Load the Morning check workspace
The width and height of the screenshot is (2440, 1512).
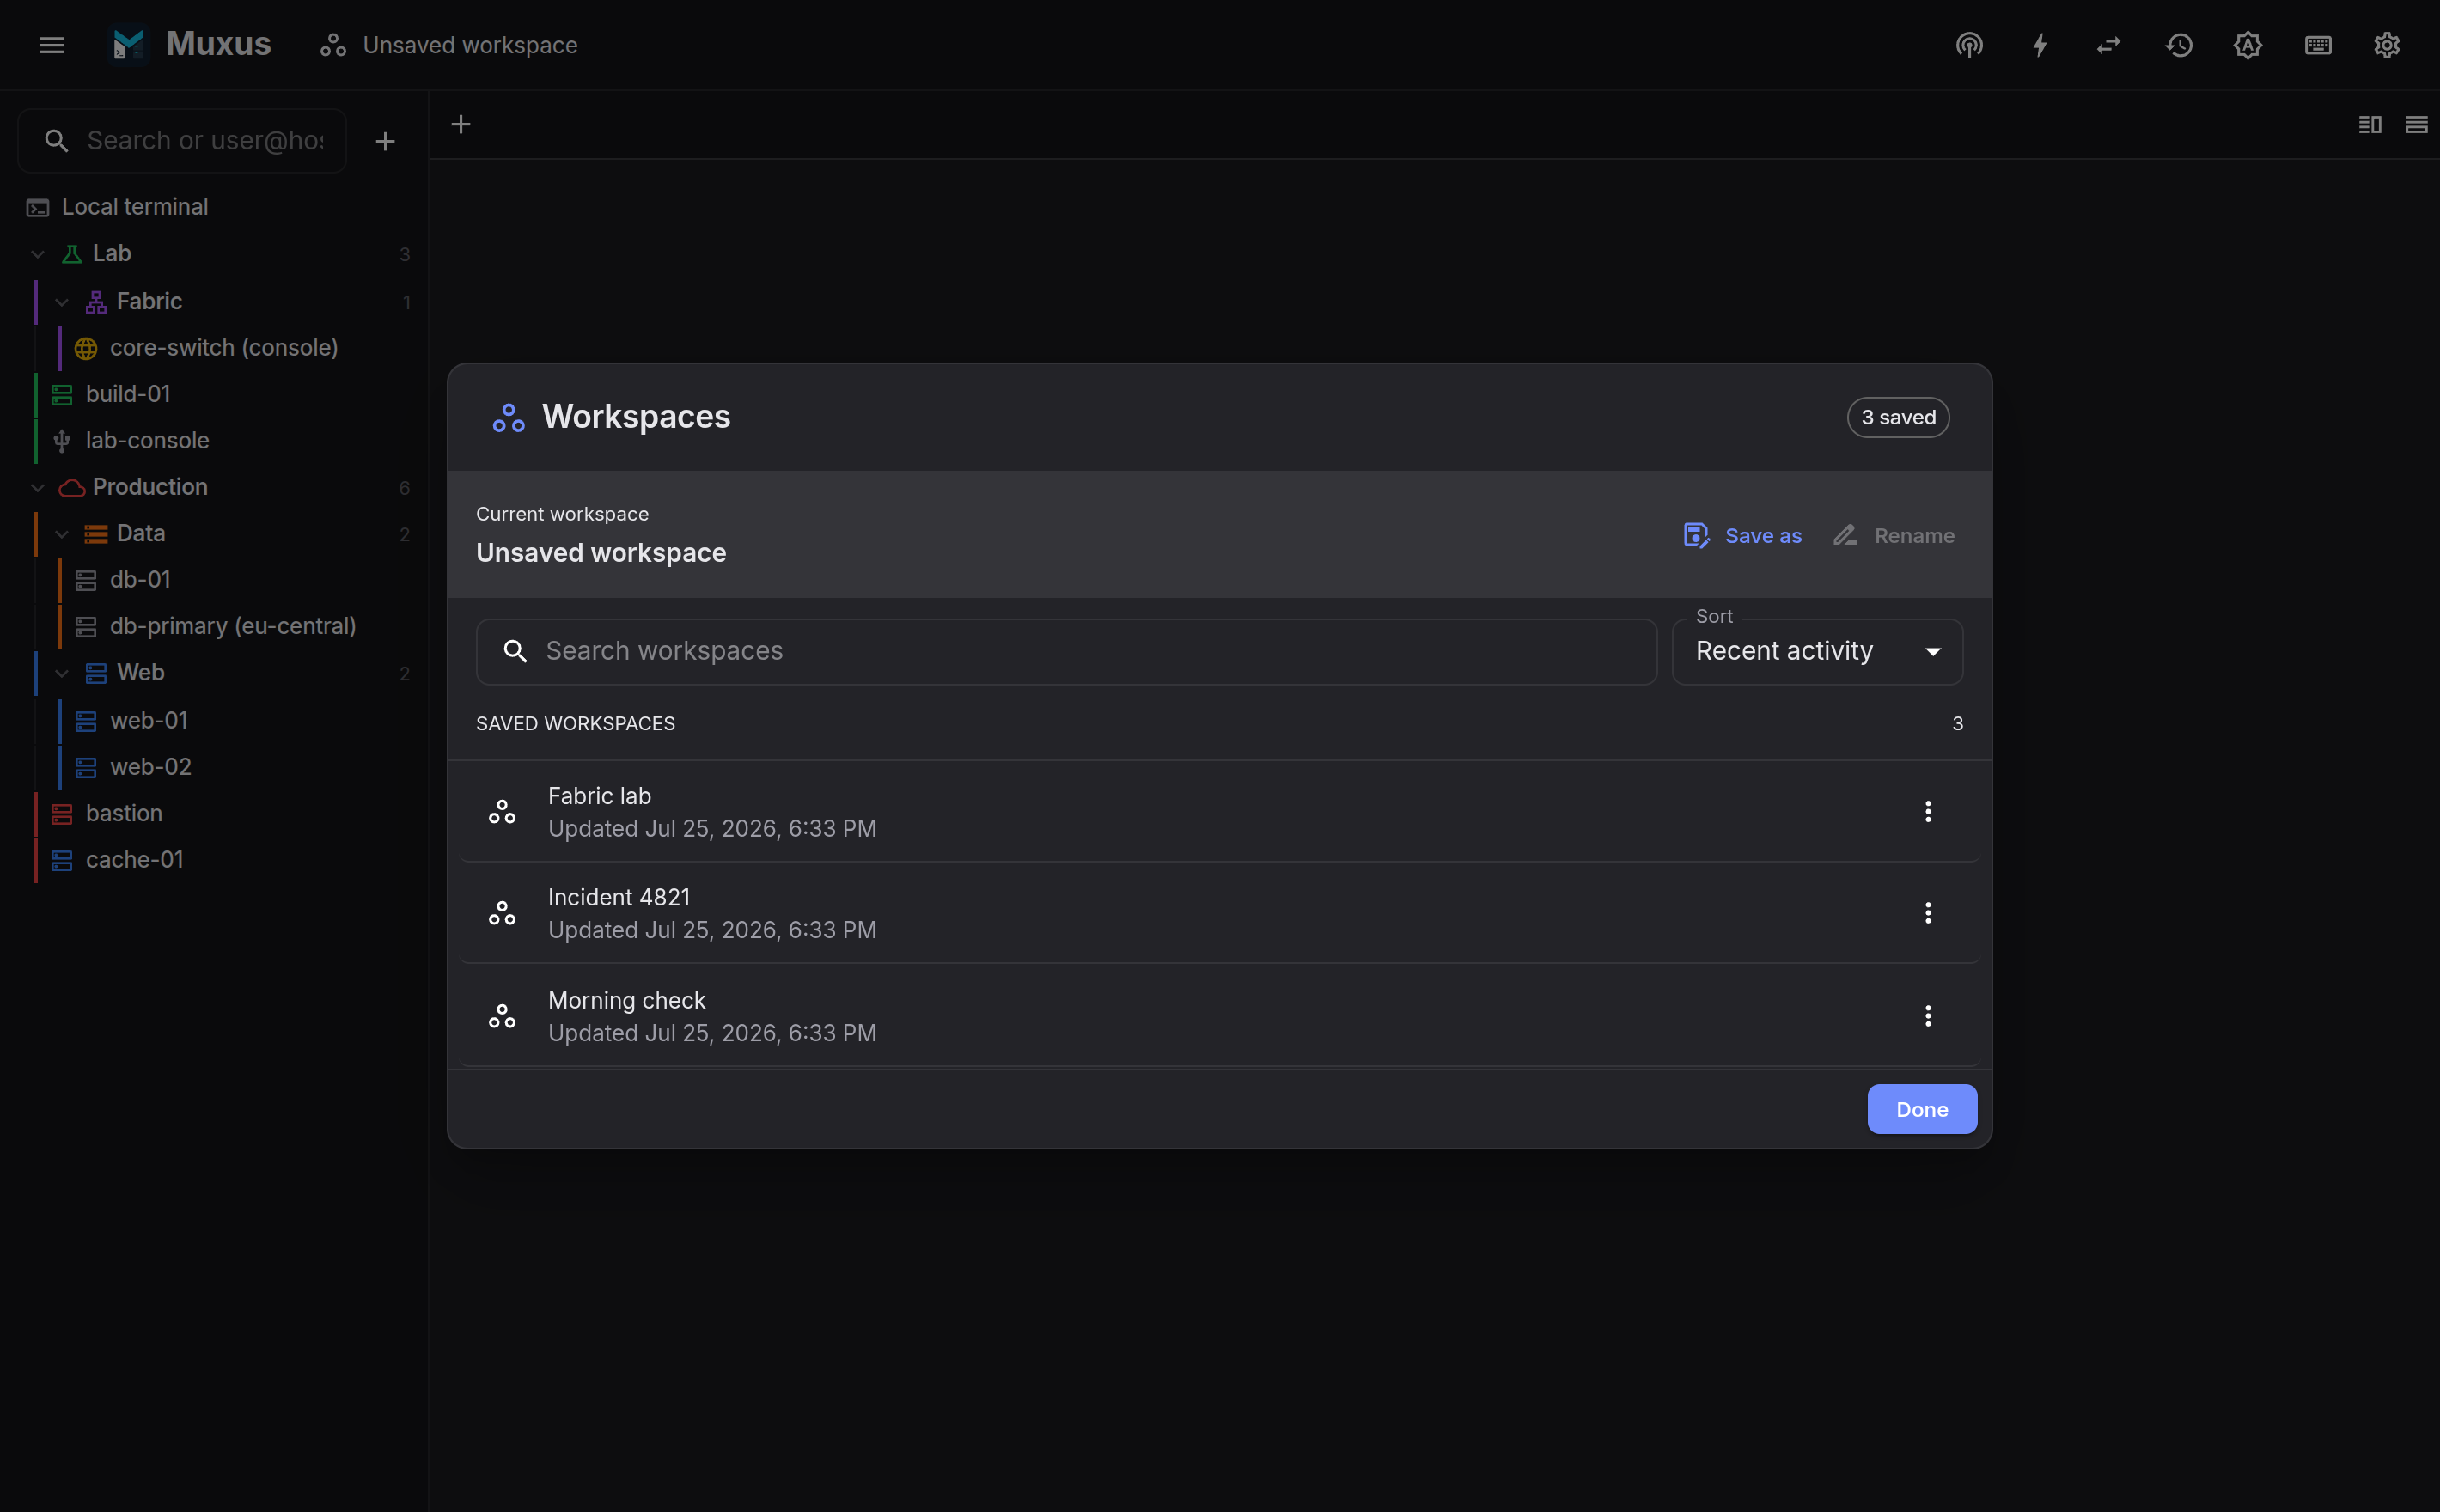[x=1219, y=1016]
